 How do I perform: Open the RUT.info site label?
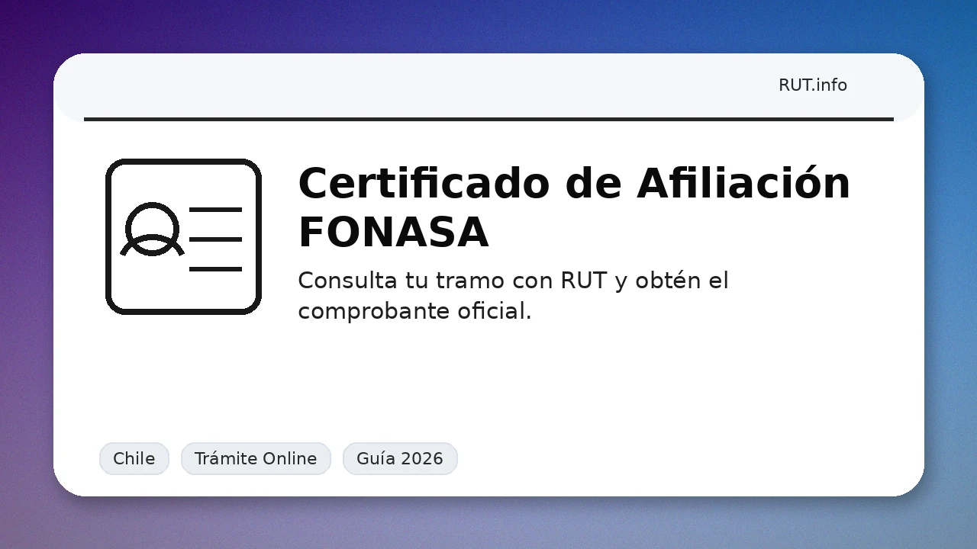pos(812,85)
